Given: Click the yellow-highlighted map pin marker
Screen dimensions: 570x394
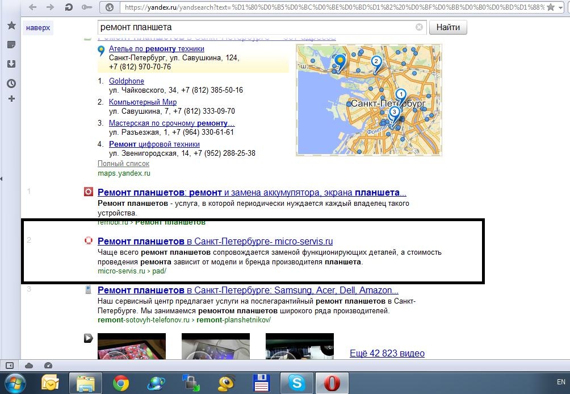Looking at the screenshot, I should 340,61.
